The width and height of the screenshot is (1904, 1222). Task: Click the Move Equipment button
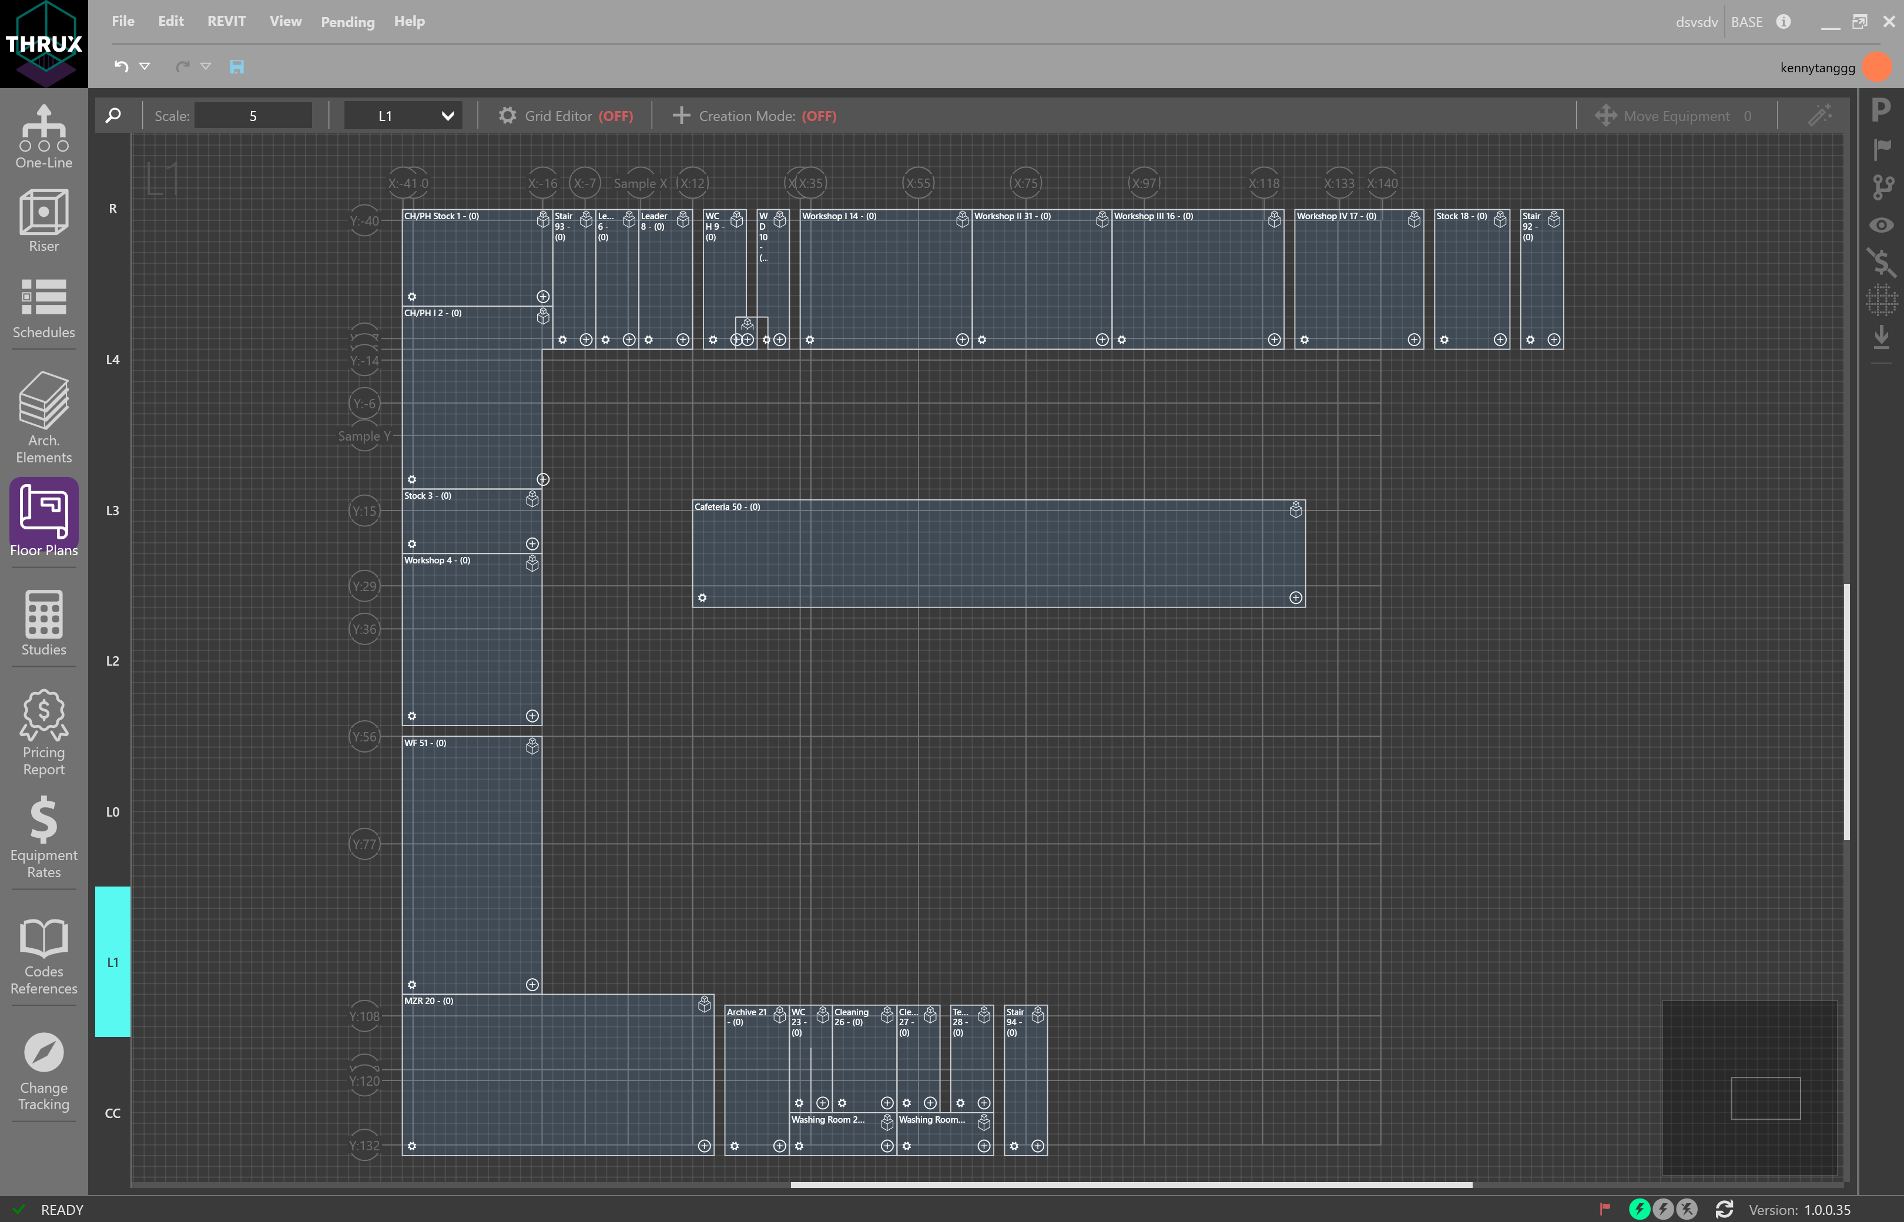[1675, 115]
